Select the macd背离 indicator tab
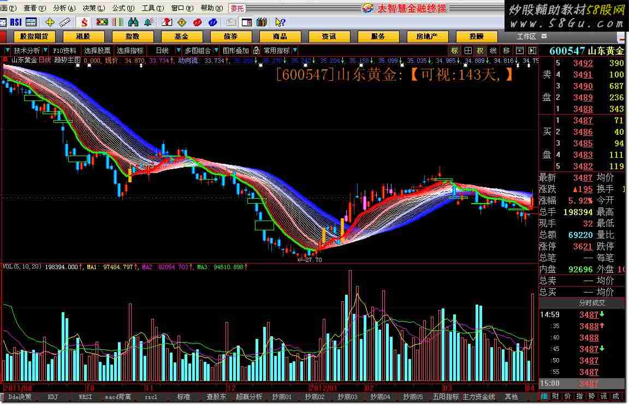The height and width of the screenshot is (405, 629). point(118,397)
